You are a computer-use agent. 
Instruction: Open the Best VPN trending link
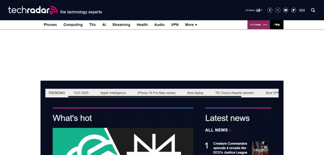click(272, 93)
